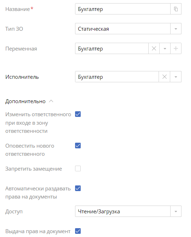Uncheck Выдача прав на документ checkbox

point(78,231)
